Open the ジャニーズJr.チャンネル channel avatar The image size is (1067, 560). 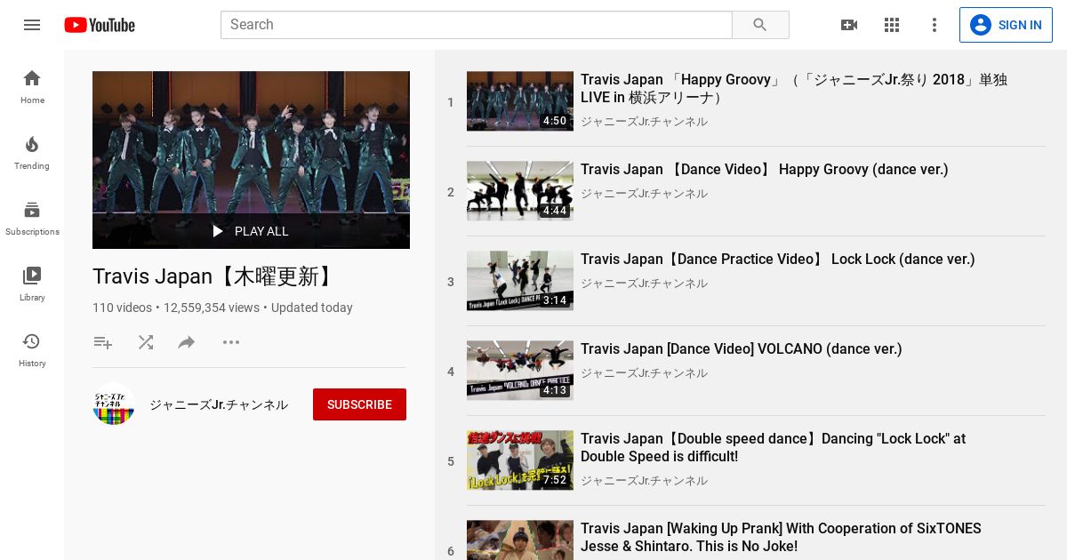114,404
